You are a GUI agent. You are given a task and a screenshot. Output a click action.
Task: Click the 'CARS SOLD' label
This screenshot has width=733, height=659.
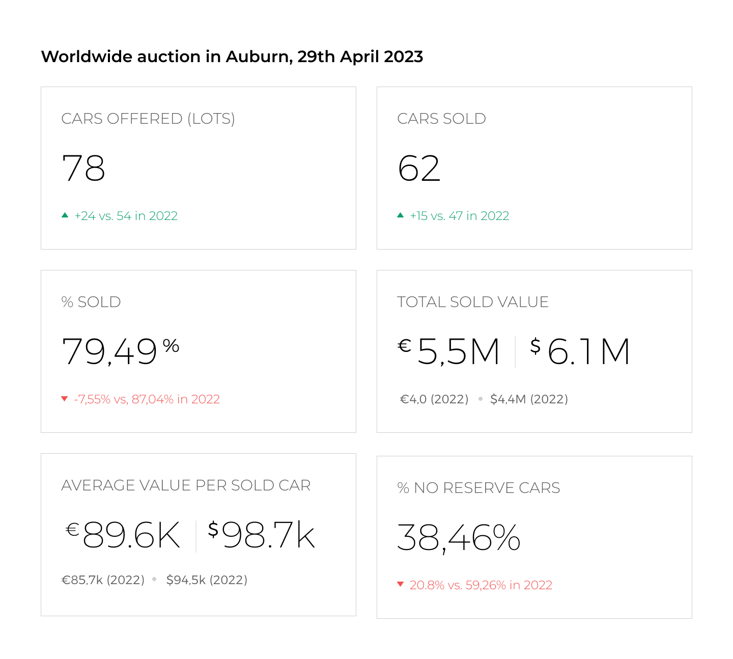441,119
